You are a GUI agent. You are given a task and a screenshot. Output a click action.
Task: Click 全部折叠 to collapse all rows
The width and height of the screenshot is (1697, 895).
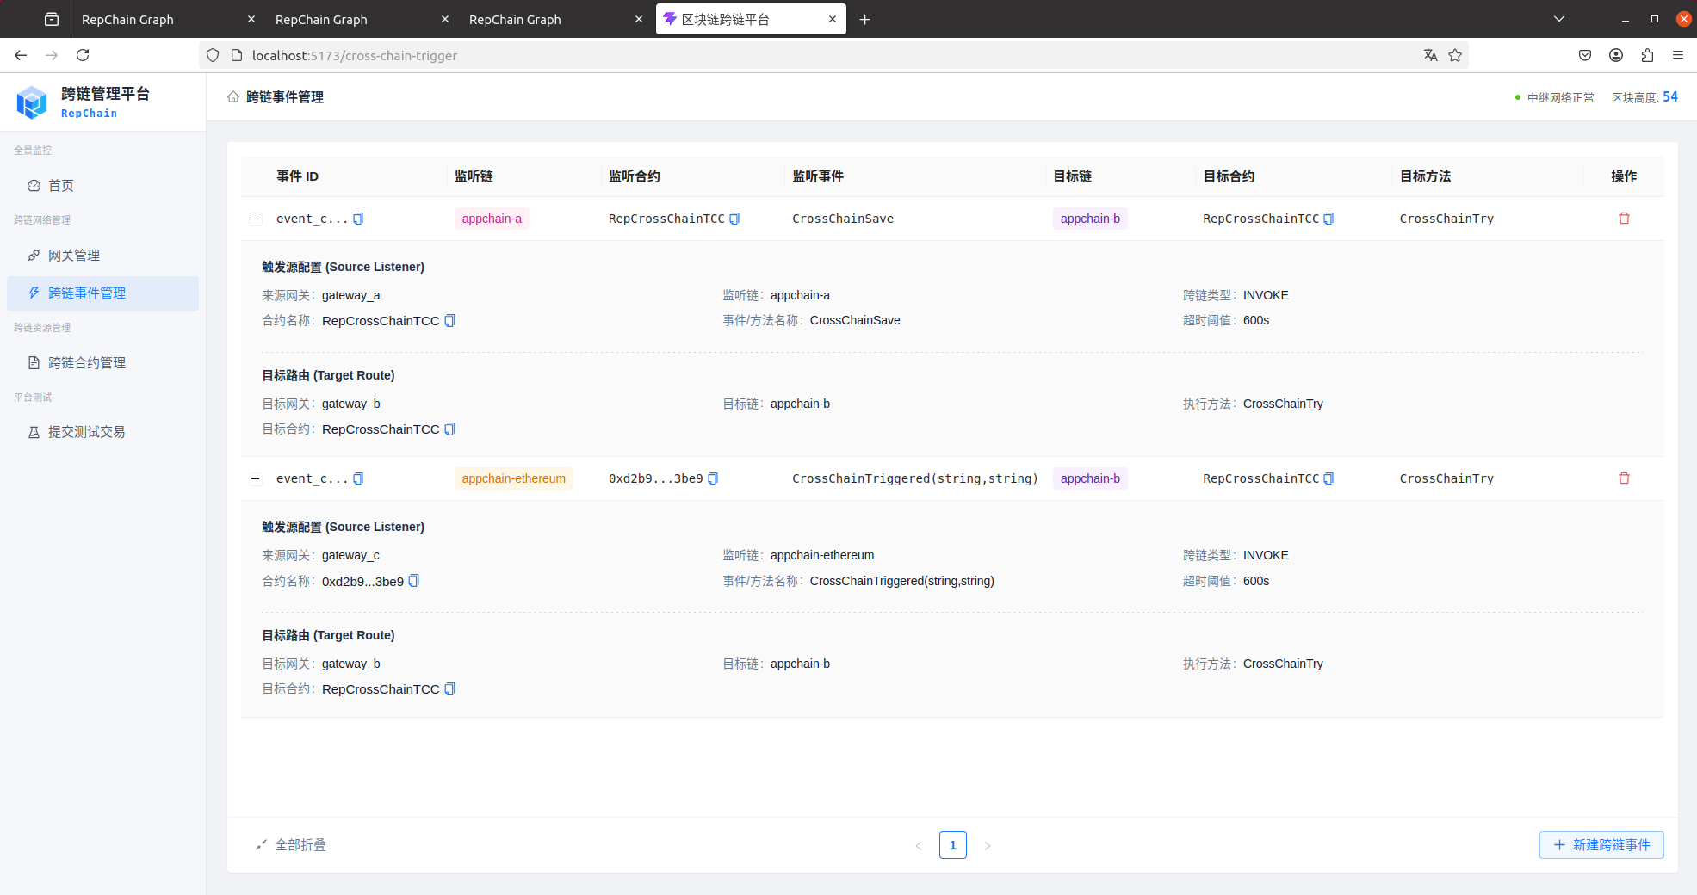291,845
